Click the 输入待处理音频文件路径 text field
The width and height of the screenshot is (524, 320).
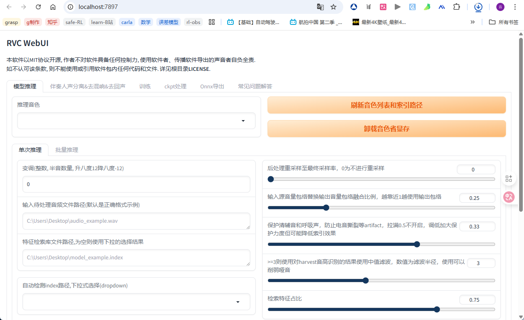click(x=136, y=221)
